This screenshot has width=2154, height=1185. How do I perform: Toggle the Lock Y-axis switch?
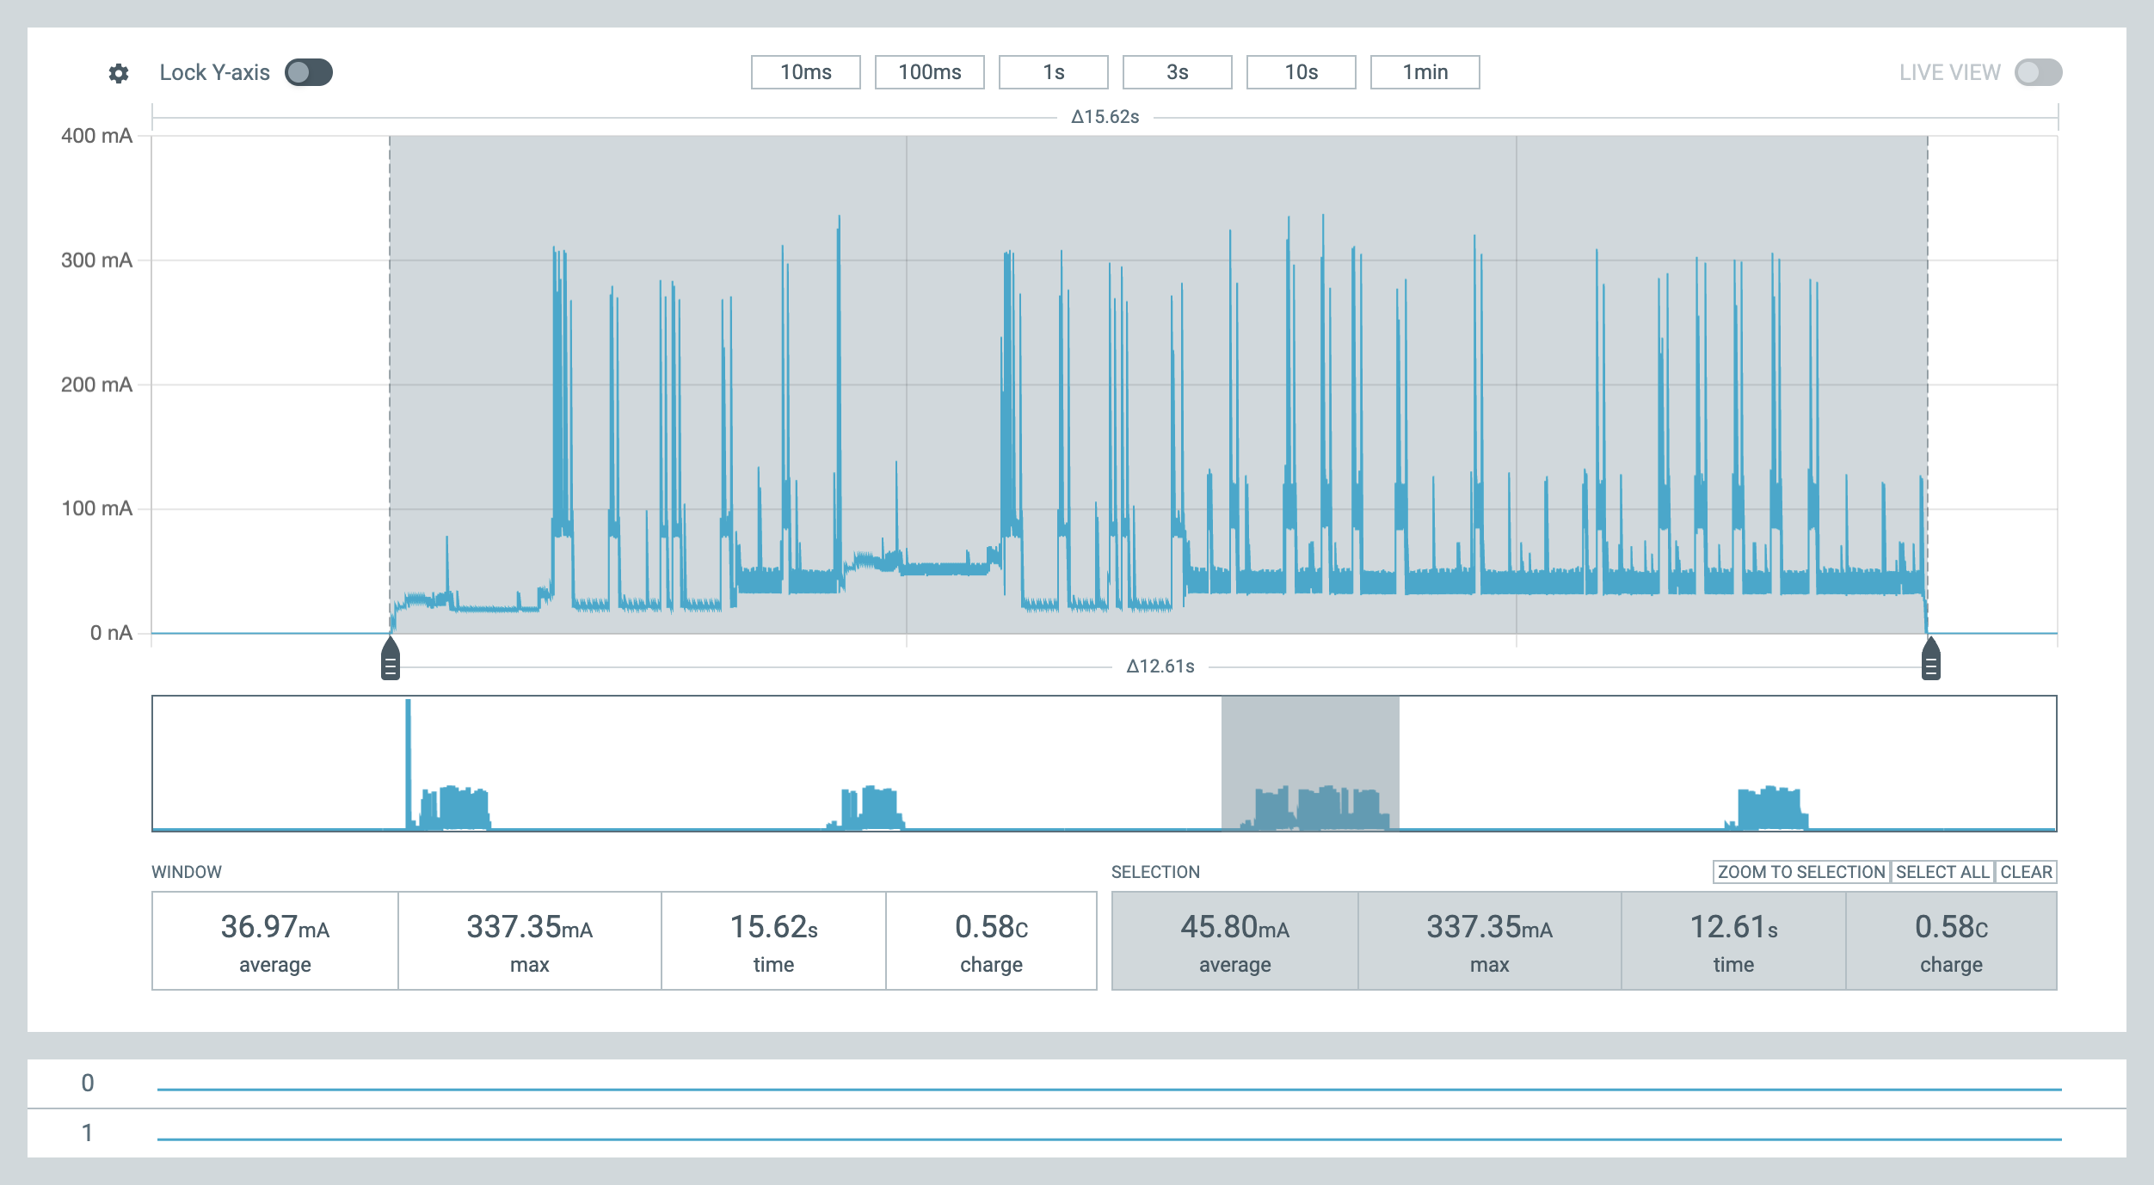pyautogui.click(x=309, y=72)
